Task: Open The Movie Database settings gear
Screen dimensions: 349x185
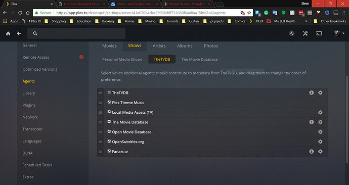Action: [320, 122]
